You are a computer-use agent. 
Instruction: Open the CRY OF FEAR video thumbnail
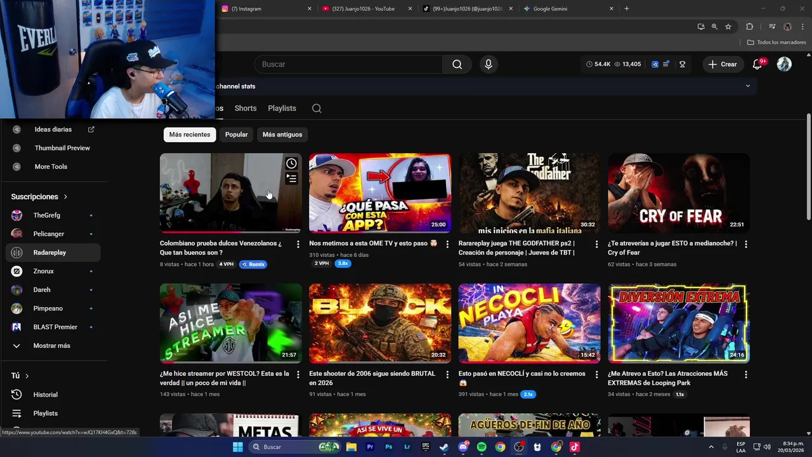click(679, 193)
